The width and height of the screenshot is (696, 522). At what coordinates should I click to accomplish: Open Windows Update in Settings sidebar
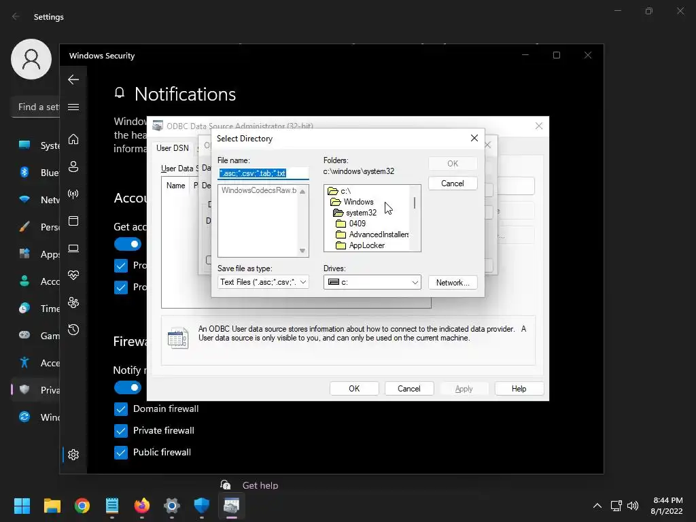[x=38, y=417]
